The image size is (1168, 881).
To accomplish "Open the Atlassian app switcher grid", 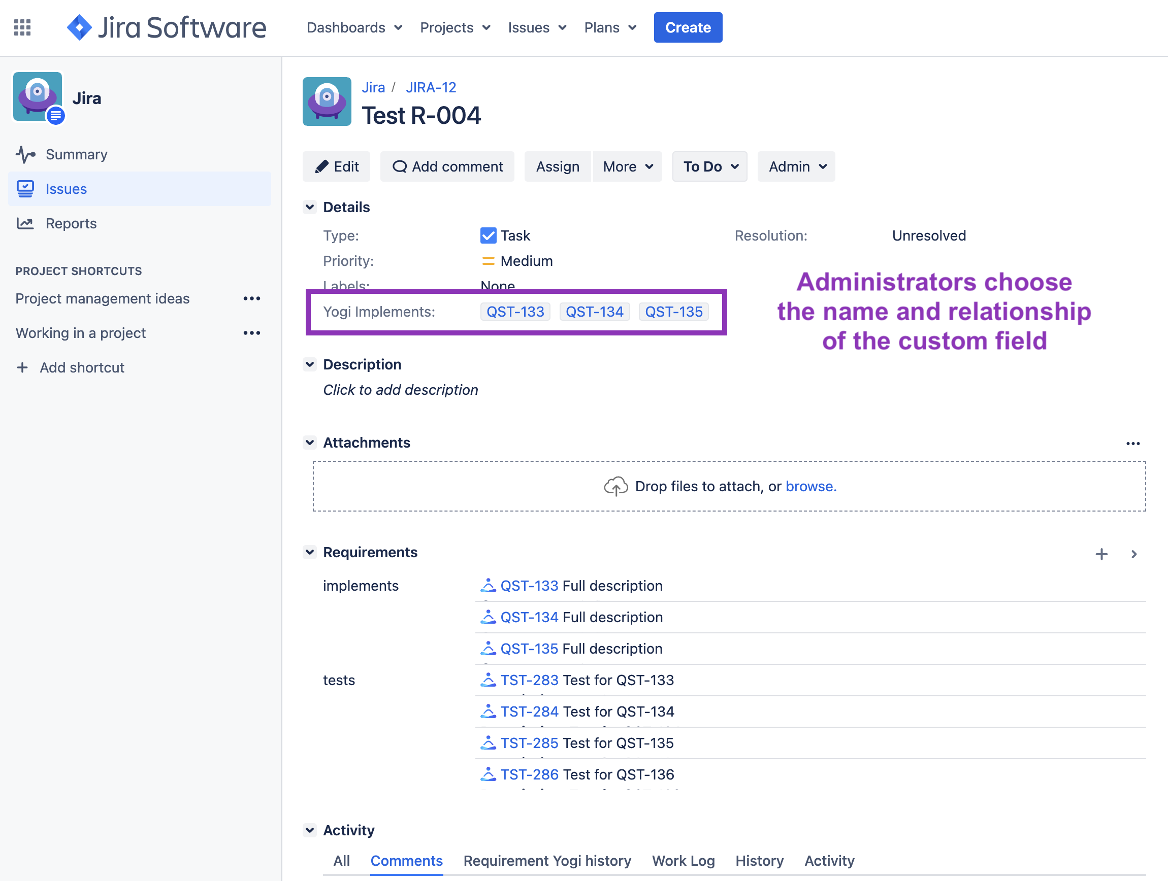I will coord(22,27).
